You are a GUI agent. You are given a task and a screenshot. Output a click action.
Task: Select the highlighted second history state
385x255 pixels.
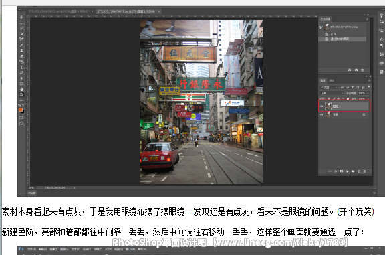tap(343, 39)
